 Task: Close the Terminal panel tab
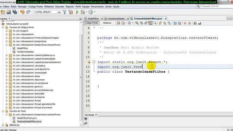(x=96, y=115)
